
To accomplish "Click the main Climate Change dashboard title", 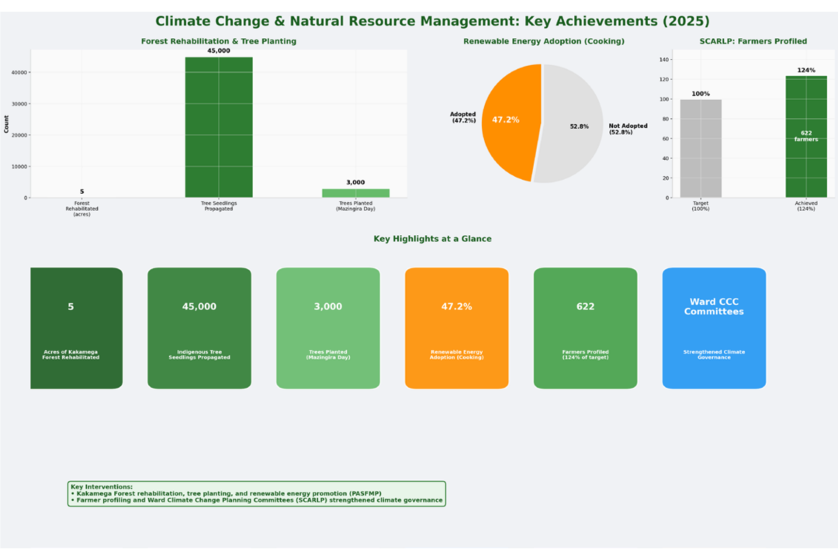I will (x=432, y=22).
